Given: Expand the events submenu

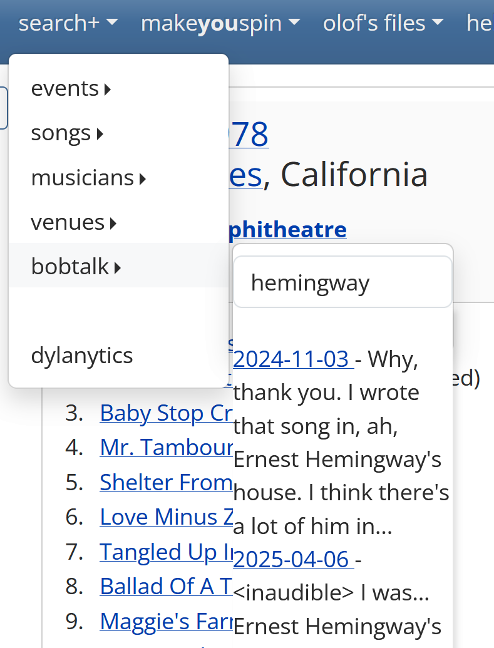Looking at the screenshot, I should point(71,89).
